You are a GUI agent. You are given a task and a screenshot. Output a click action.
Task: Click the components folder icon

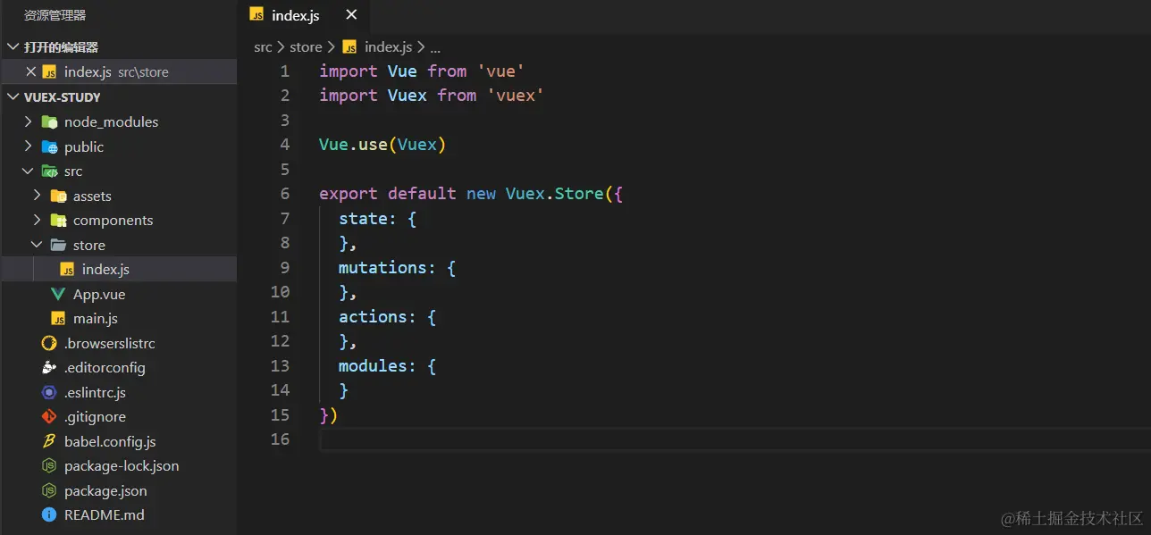(58, 220)
